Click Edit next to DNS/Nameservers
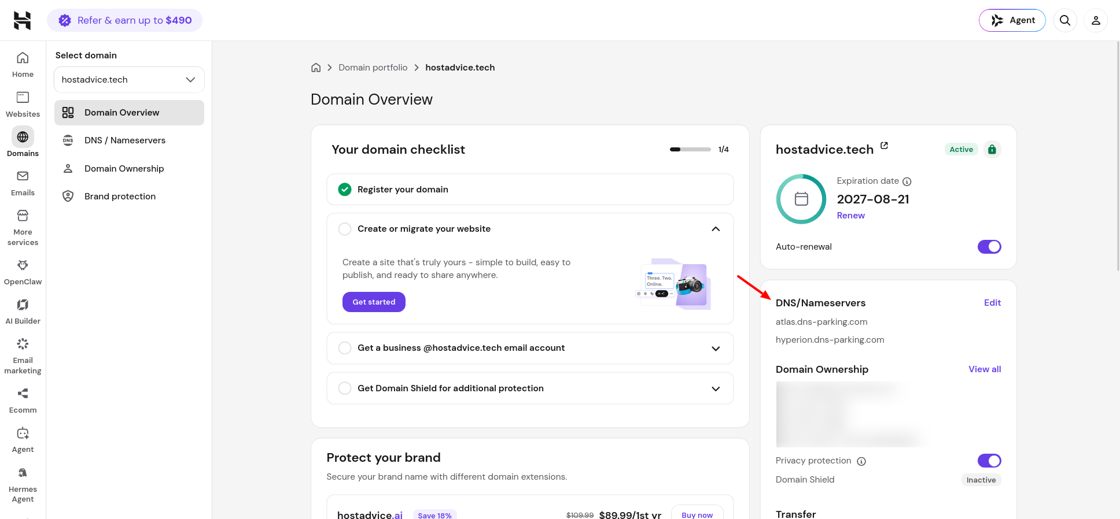Screen dimensions: 1120x519 point(992,303)
